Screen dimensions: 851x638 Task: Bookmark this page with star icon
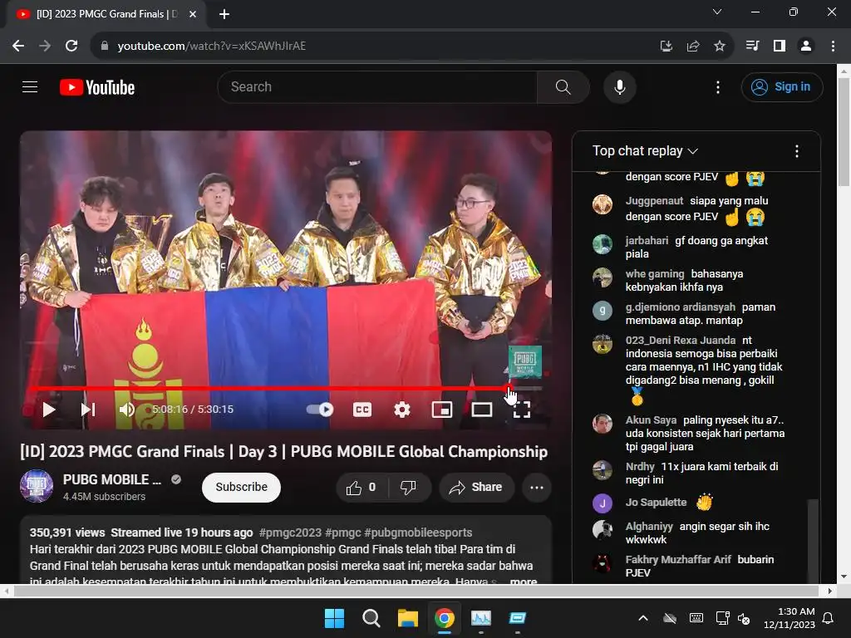click(720, 47)
